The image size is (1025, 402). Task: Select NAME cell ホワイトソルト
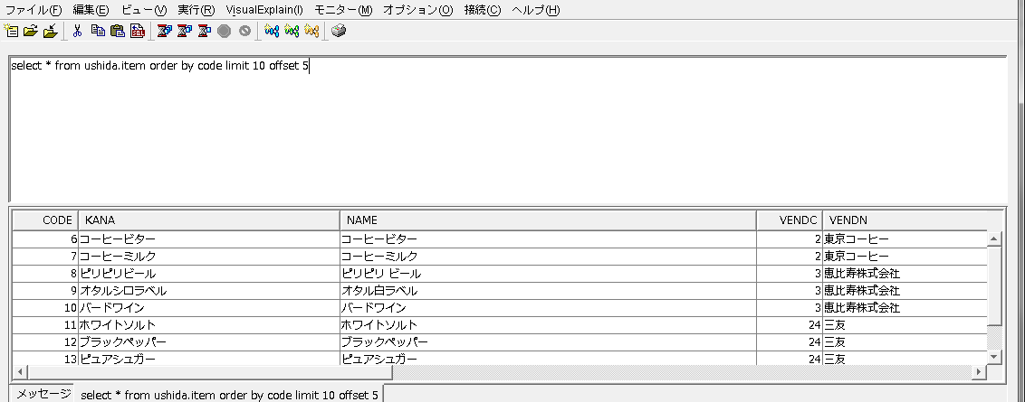548,325
